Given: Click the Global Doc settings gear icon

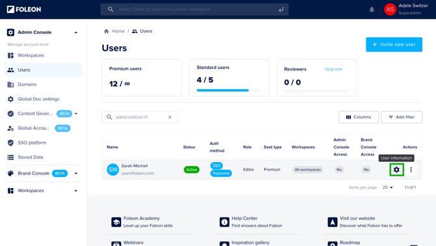Looking at the screenshot, I should [x=10, y=99].
